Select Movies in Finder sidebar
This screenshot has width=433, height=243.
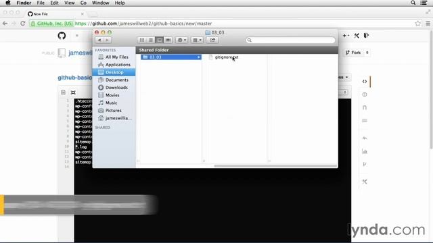coord(114,95)
